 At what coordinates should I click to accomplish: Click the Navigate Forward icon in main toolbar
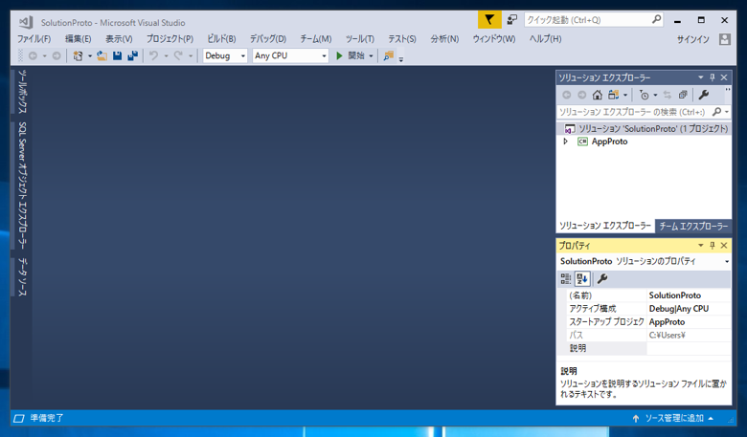pyautogui.click(x=57, y=55)
